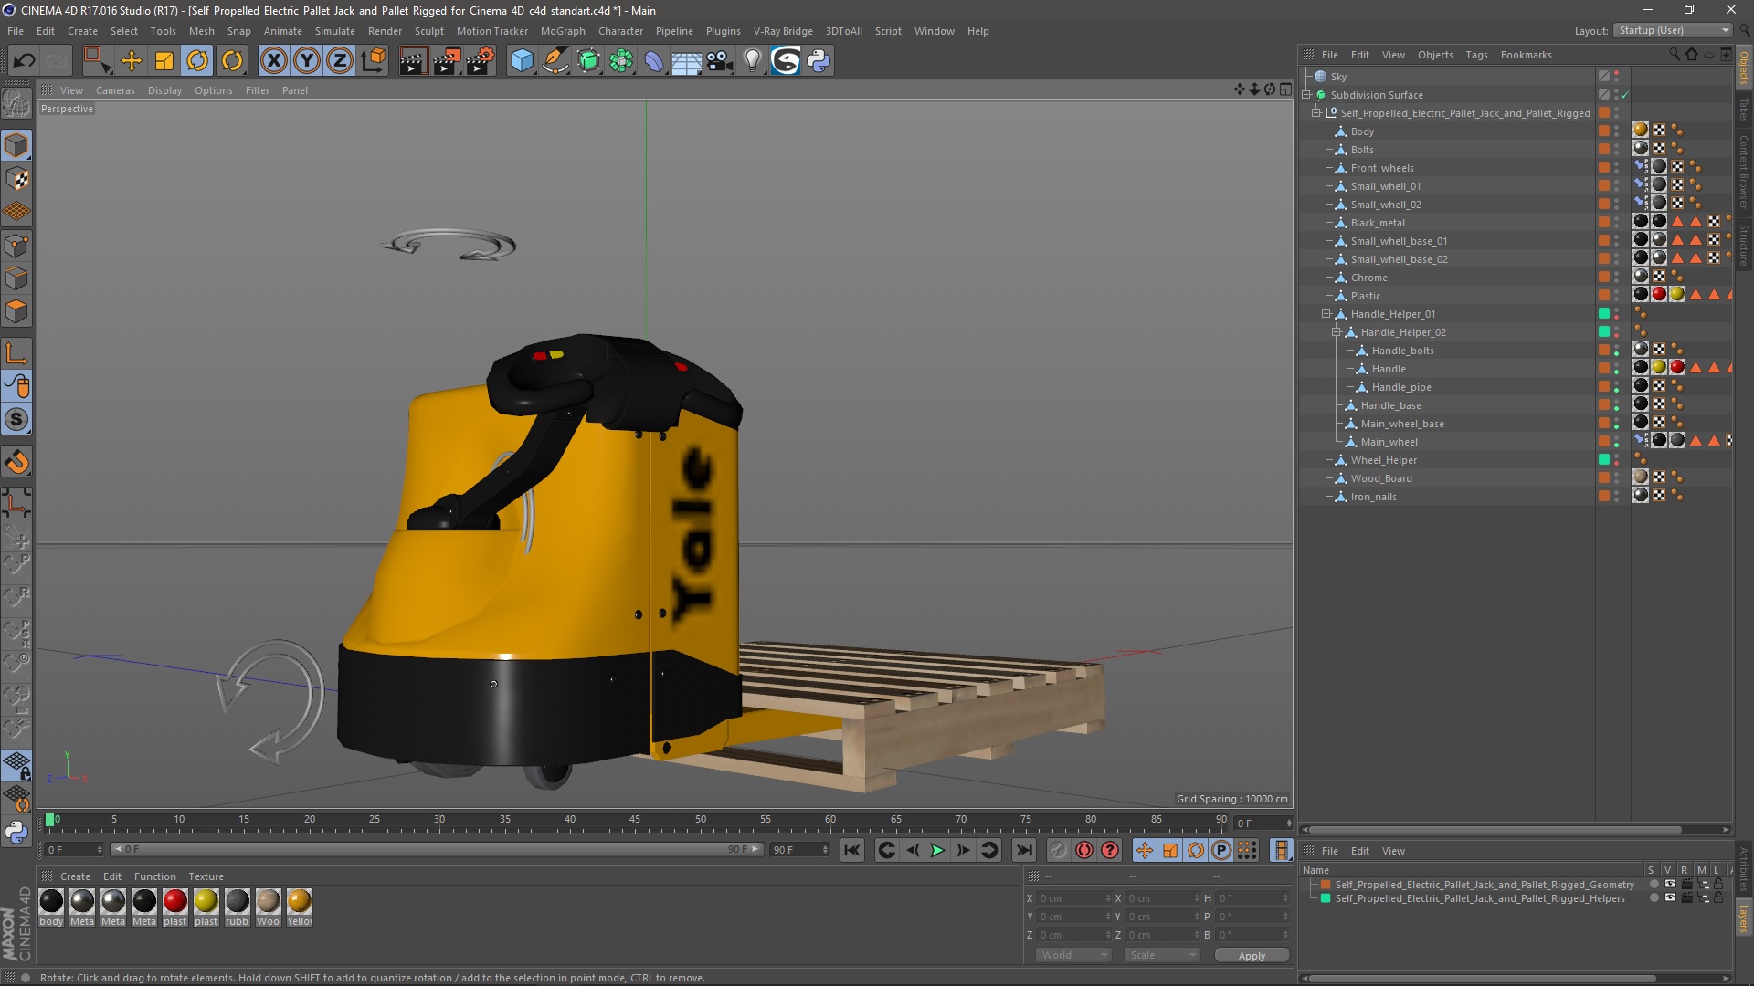Select the Move tool
The image size is (1754, 986).
(x=132, y=60)
